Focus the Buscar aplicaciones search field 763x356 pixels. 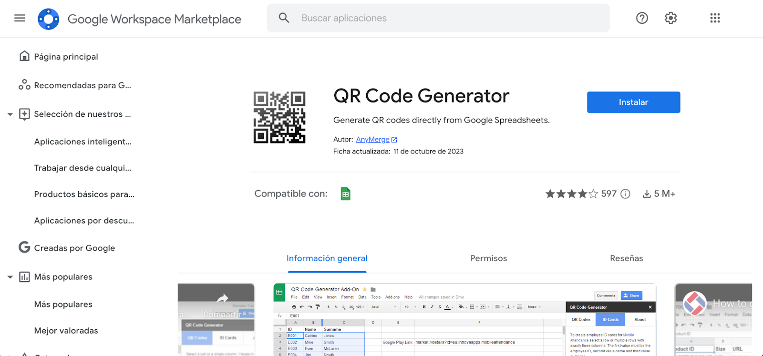[x=439, y=18]
